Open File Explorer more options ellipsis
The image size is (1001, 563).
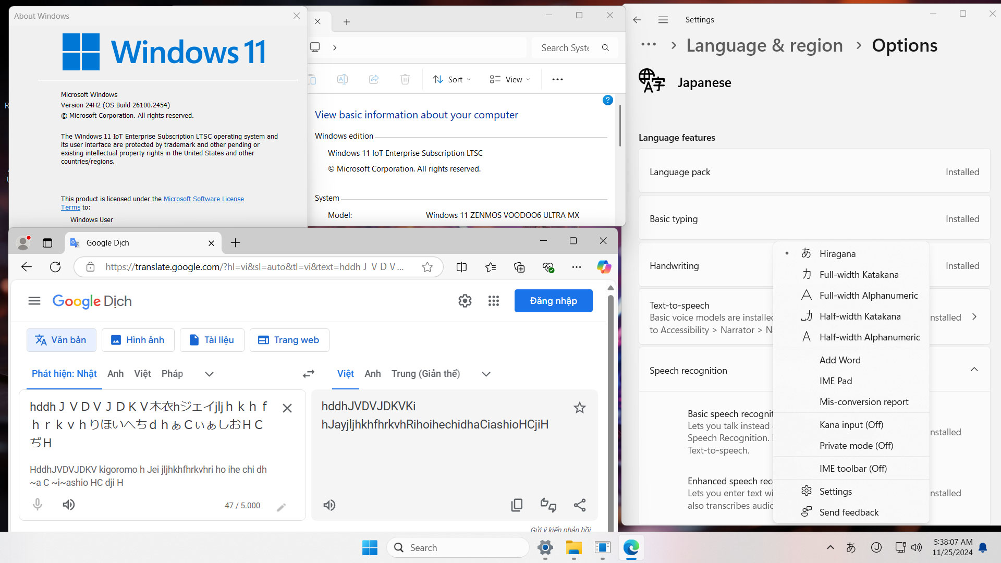[x=557, y=80]
